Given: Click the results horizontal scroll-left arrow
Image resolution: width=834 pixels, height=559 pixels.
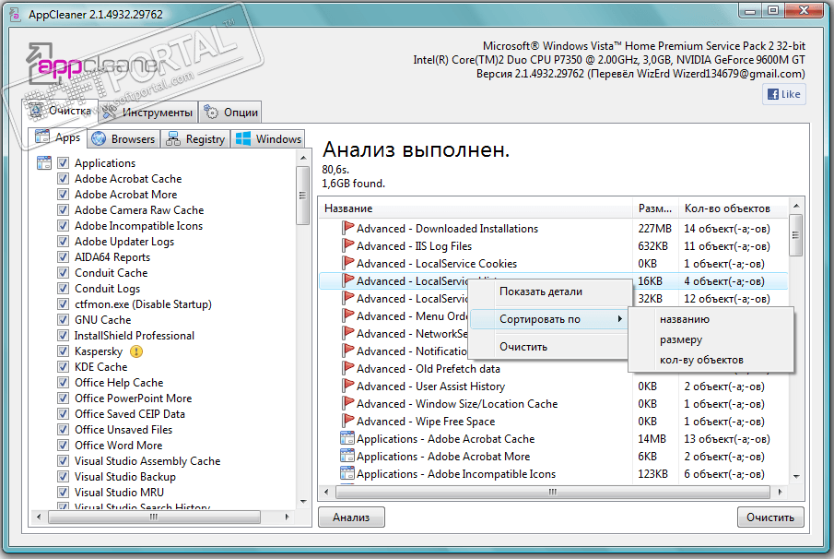Looking at the screenshot, I should pos(326,492).
